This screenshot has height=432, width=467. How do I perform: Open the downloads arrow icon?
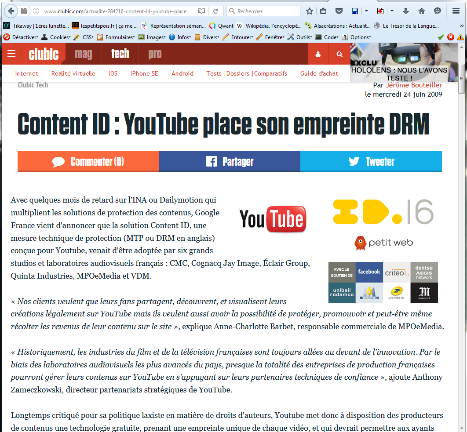tap(405, 11)
